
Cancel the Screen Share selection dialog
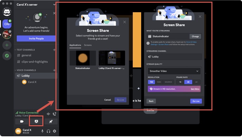coord(108,100)
